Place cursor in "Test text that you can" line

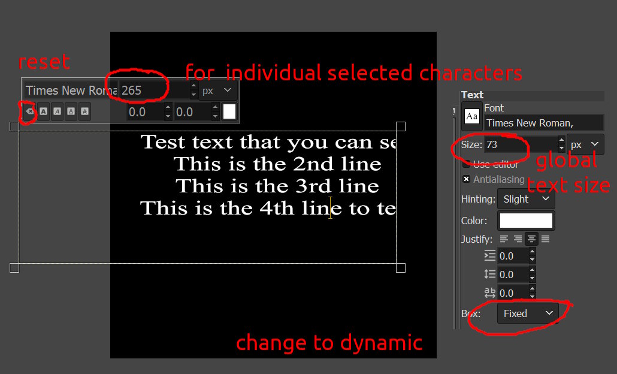click(x=268, y=142)
